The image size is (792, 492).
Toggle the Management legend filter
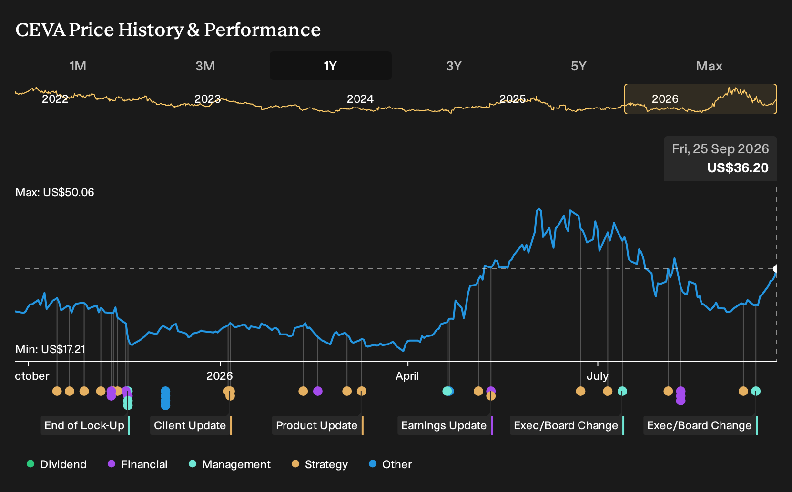230,464
